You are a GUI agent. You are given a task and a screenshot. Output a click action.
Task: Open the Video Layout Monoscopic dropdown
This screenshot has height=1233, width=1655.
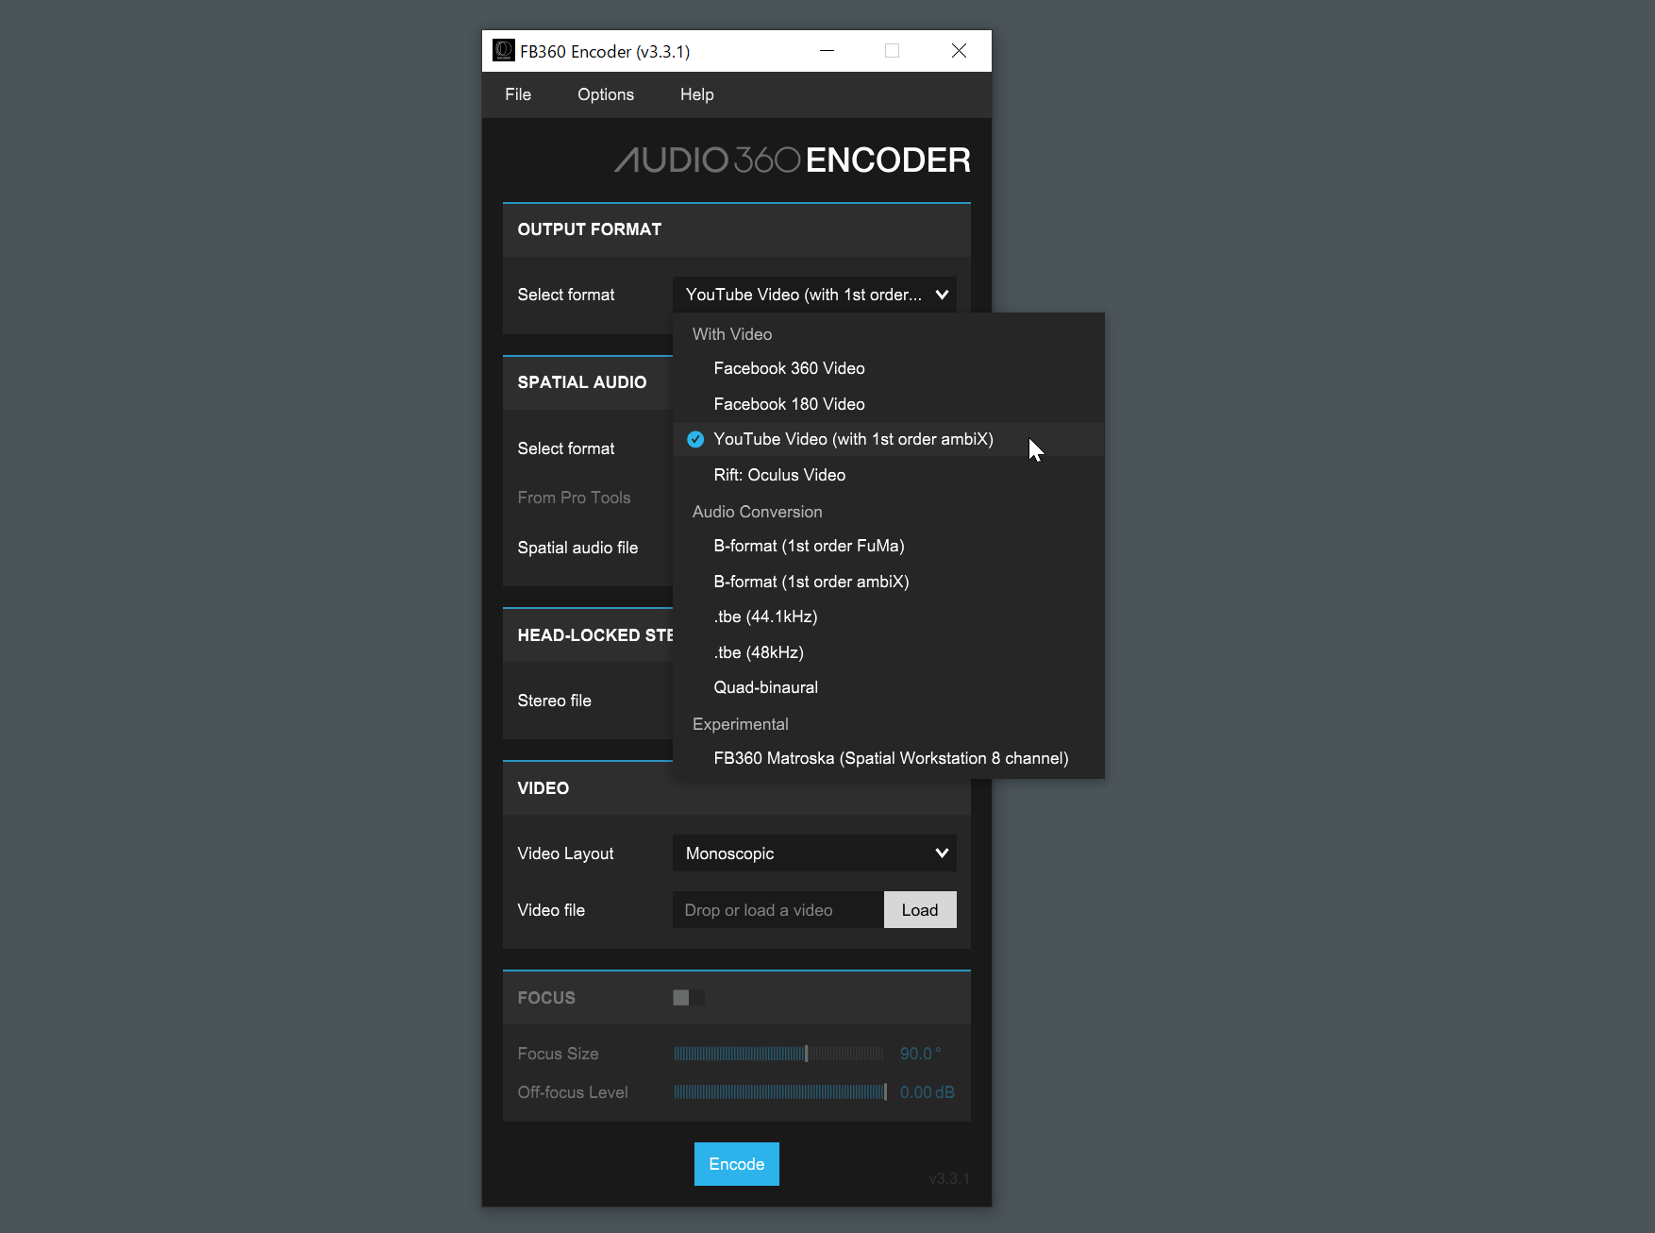814,853
